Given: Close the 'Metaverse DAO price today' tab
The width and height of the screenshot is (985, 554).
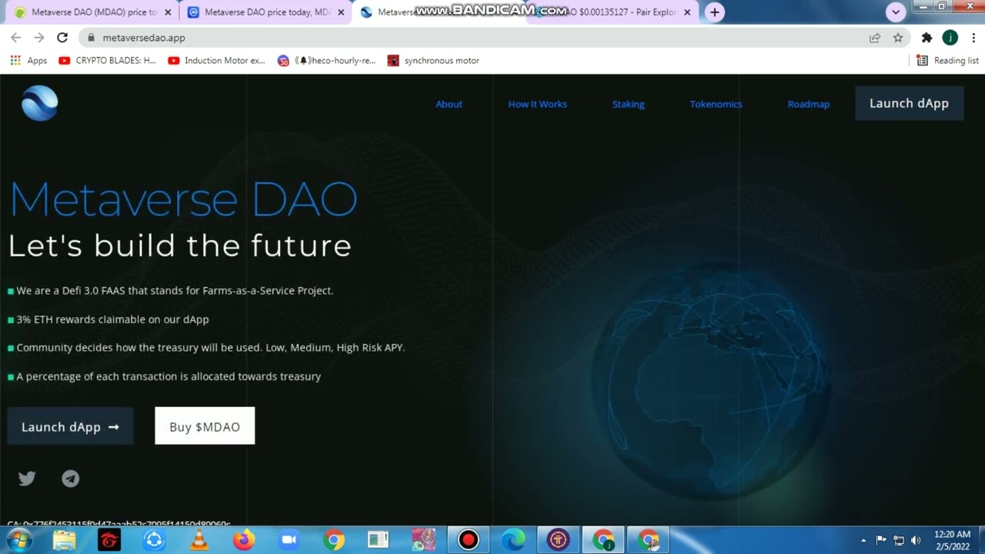Looking at the screenshot, I should (341, 12).
